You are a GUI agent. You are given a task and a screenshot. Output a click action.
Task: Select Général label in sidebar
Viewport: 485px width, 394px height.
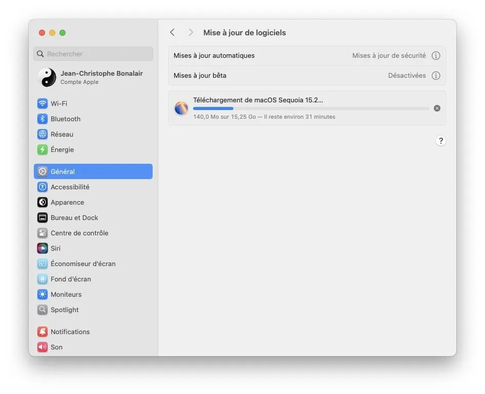pos(63,171)
